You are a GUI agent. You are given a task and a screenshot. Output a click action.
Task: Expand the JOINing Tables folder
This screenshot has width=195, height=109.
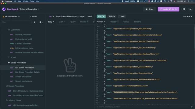13,100
